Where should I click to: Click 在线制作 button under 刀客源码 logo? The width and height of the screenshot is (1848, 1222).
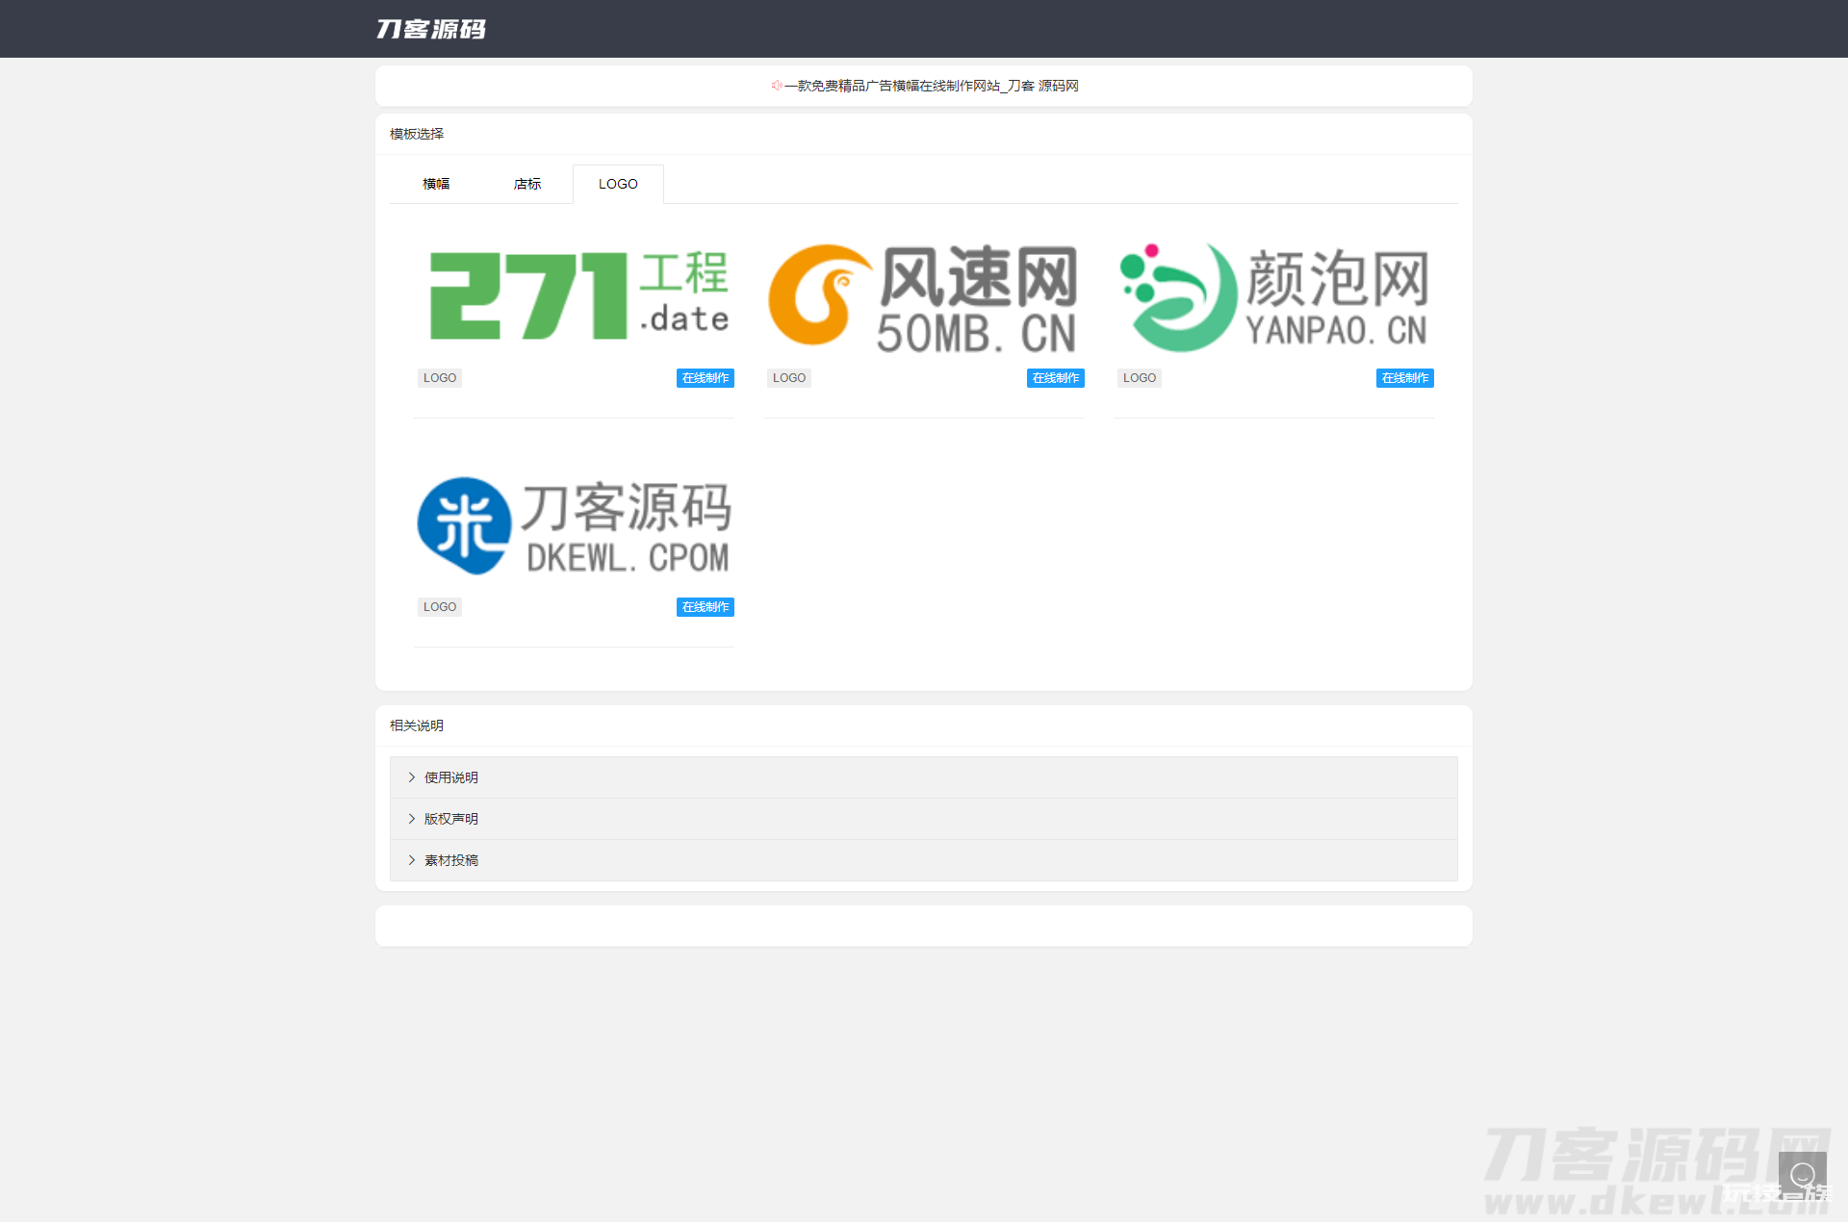point(706,607)
